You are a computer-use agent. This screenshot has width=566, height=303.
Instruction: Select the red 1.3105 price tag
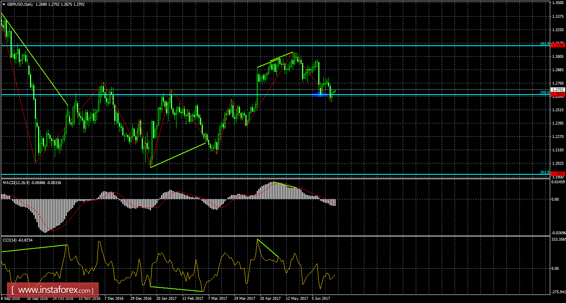pos(557,46)
